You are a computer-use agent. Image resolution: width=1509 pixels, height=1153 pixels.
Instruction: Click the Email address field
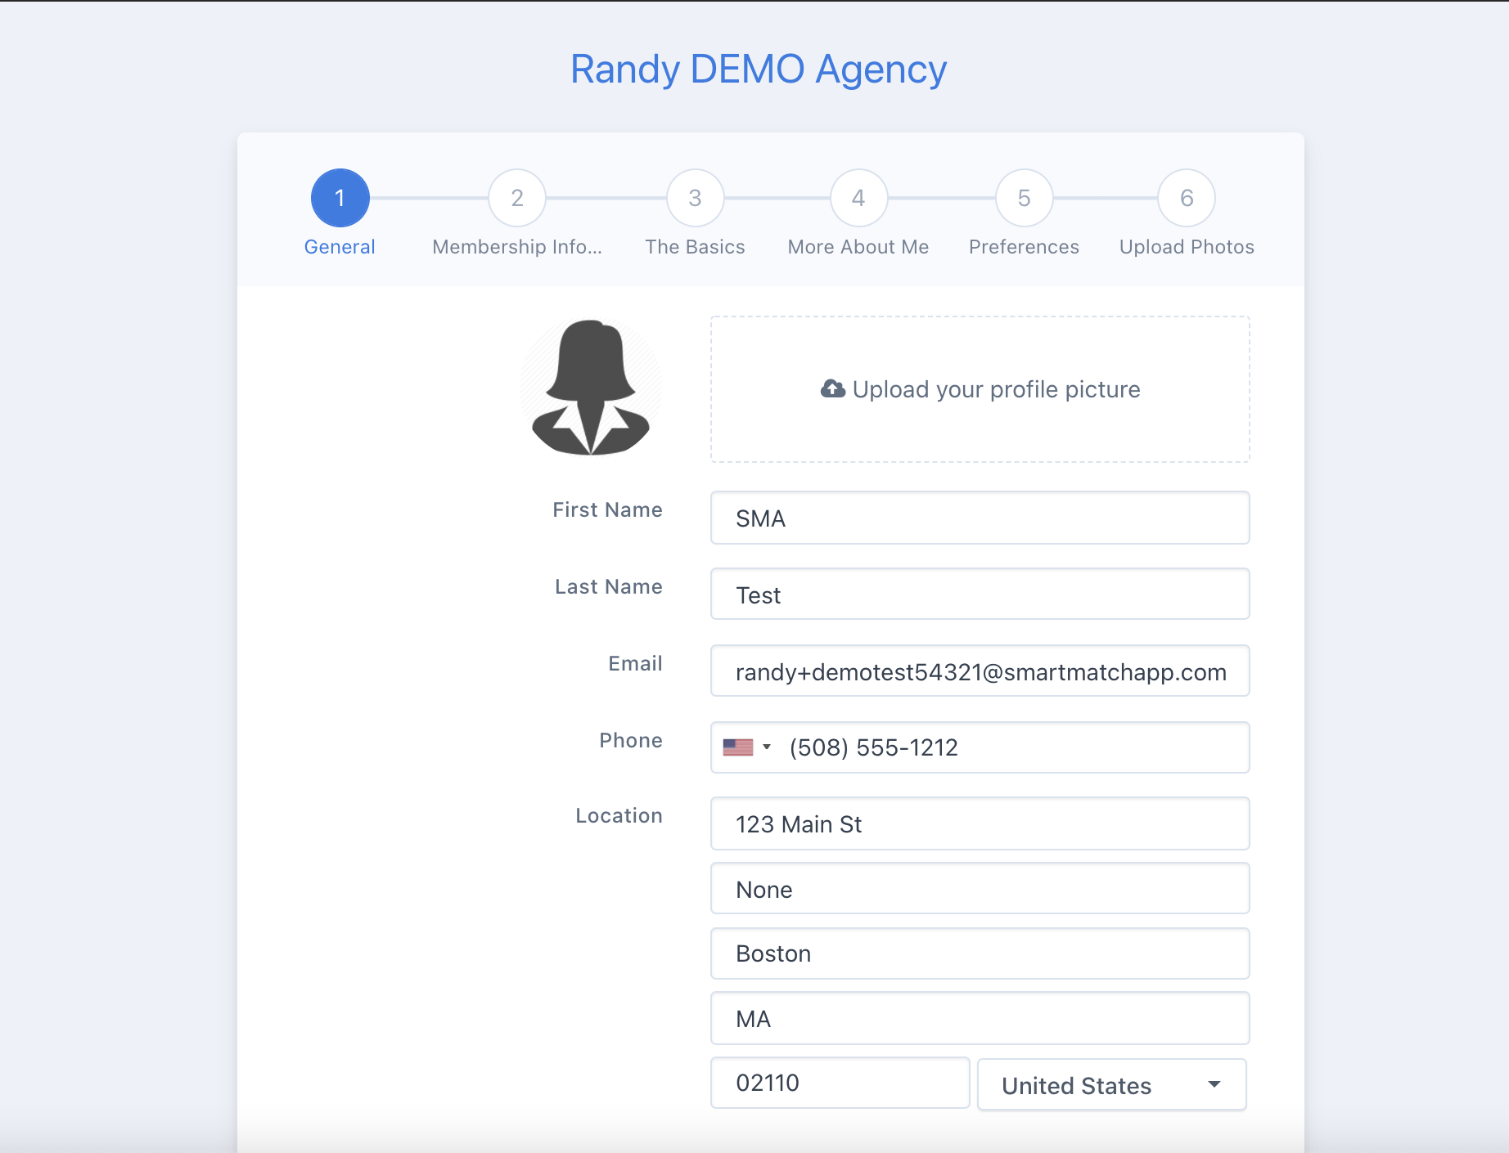980,671
